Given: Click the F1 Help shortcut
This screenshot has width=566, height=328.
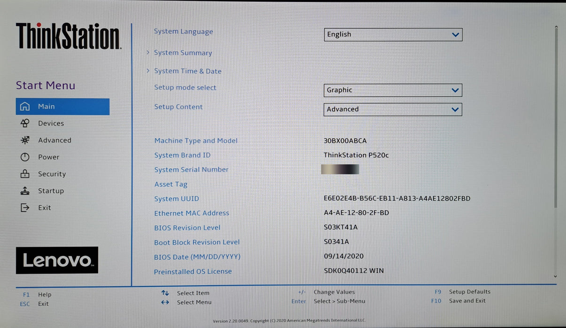Looking at the screenshot, I should (37, 295).
